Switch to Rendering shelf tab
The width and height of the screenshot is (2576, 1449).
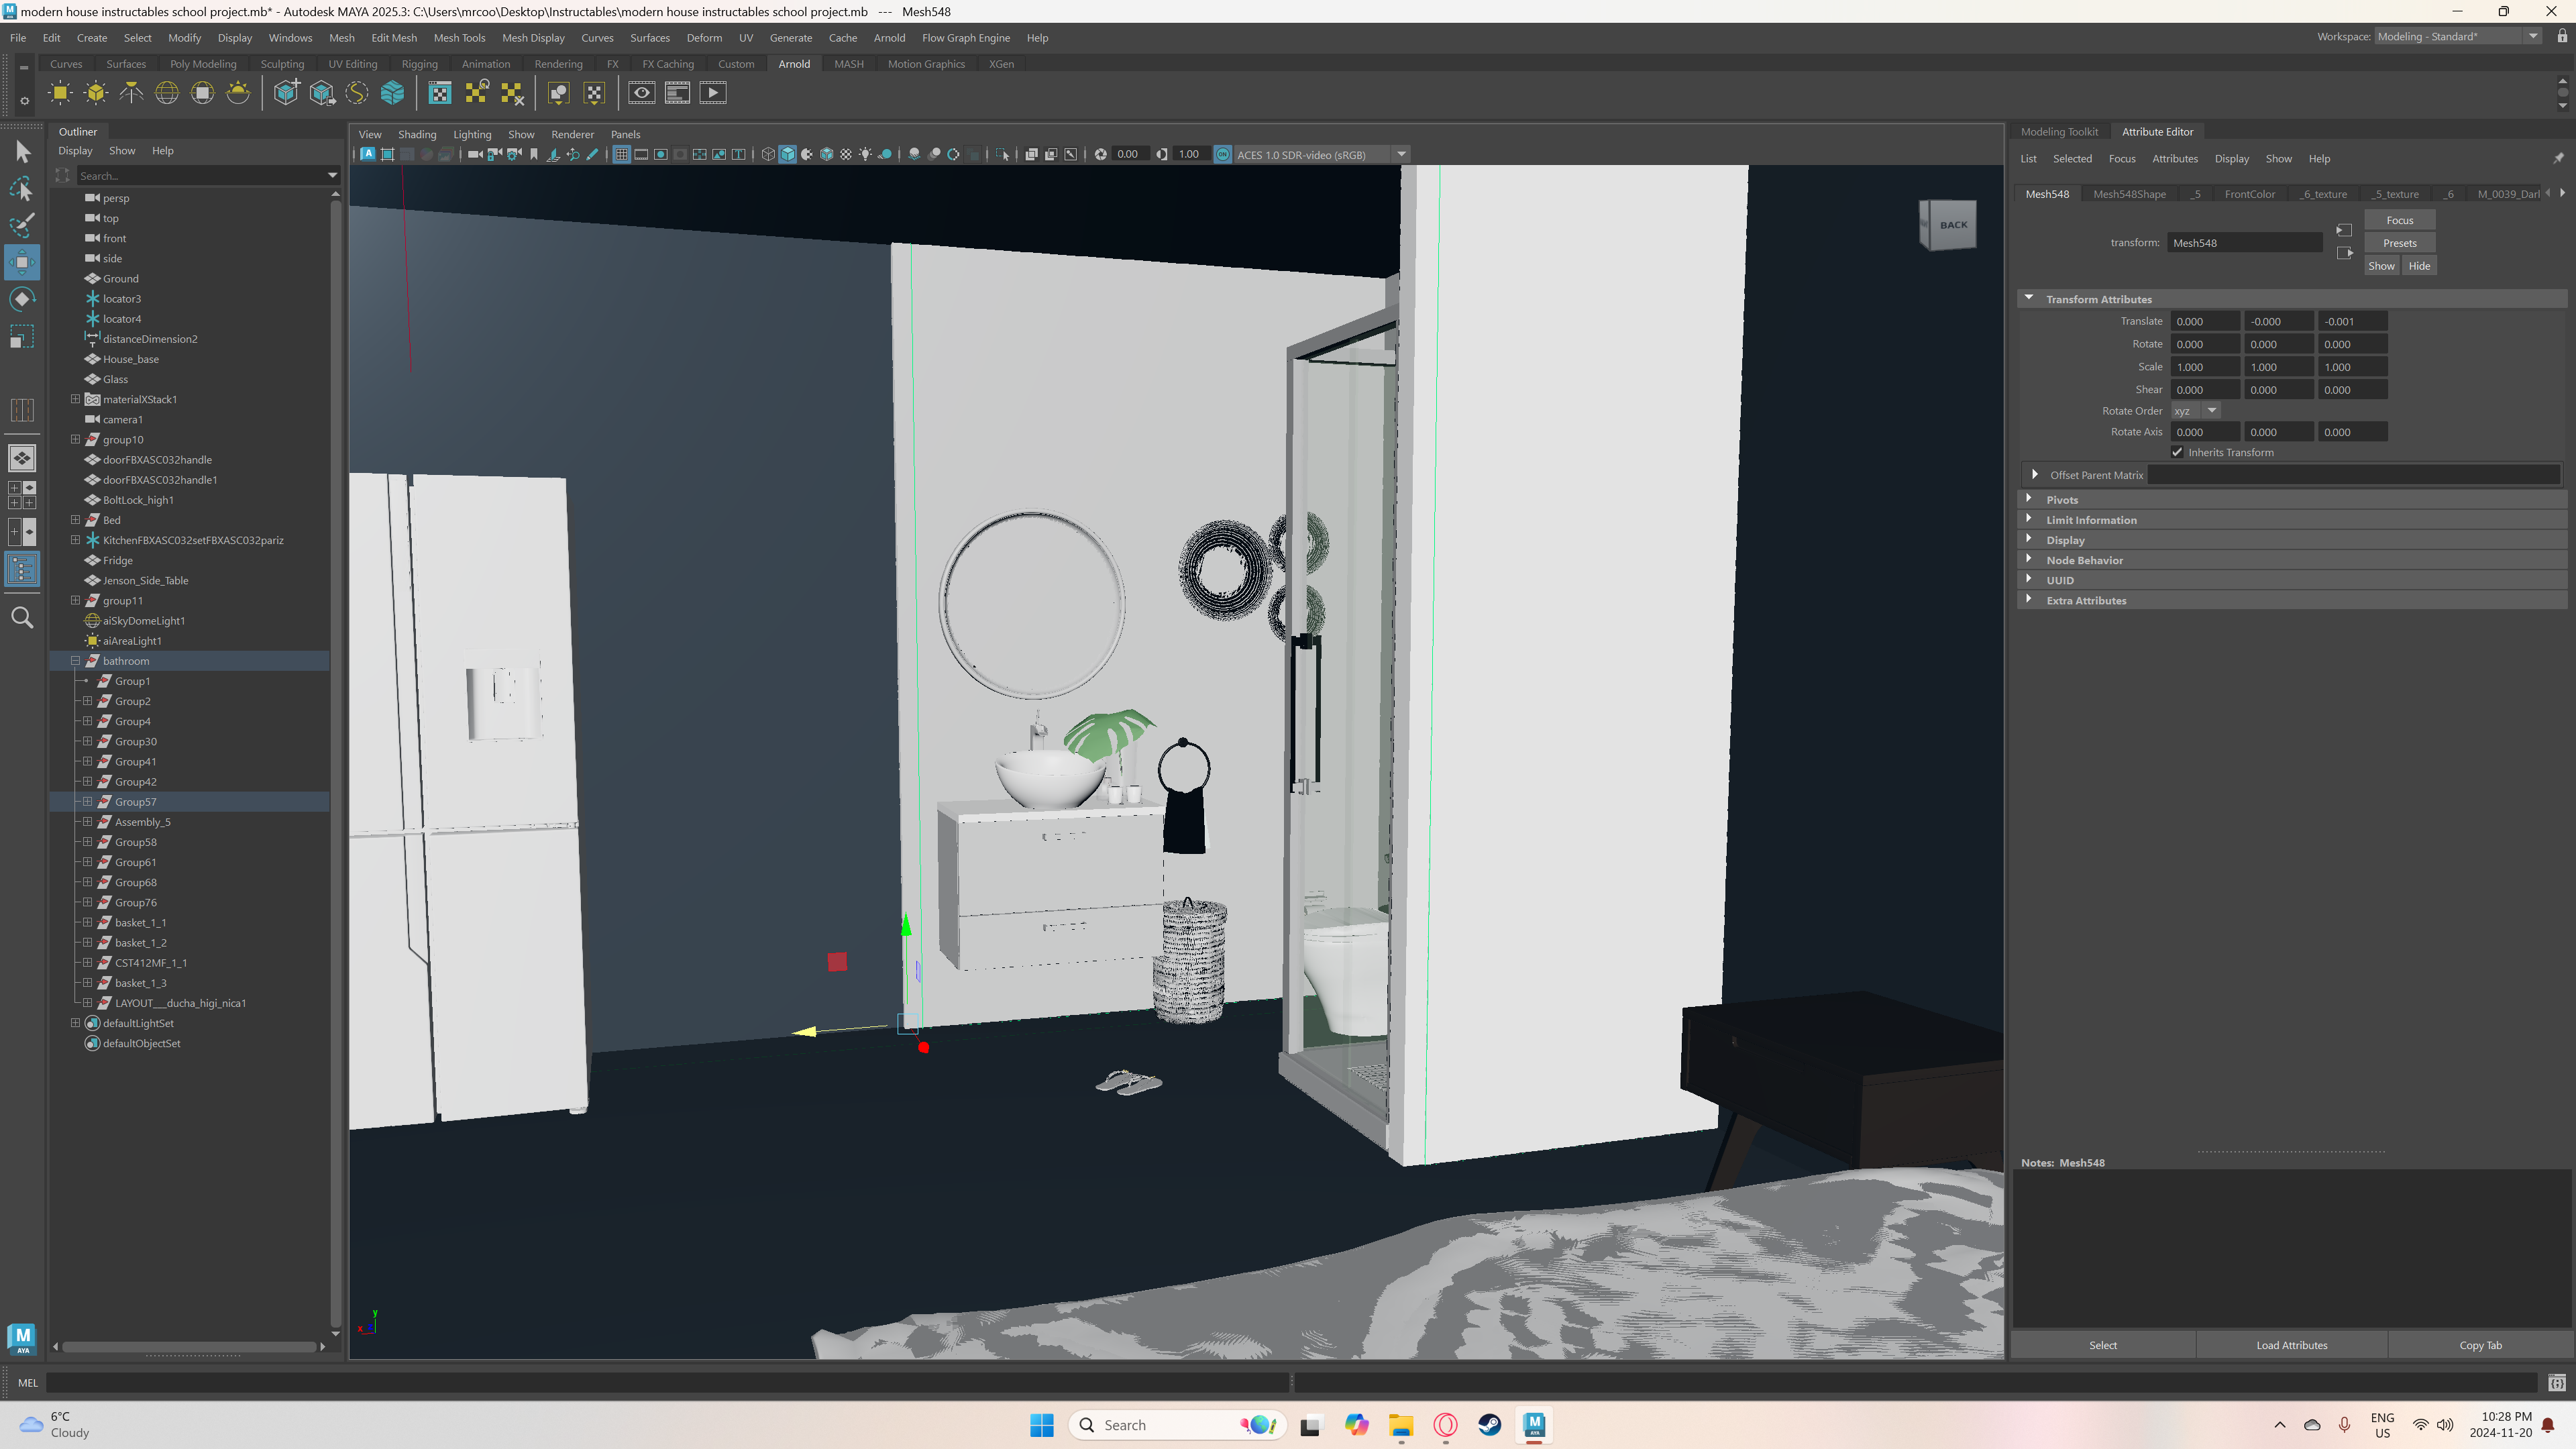[x=558, y=64]
